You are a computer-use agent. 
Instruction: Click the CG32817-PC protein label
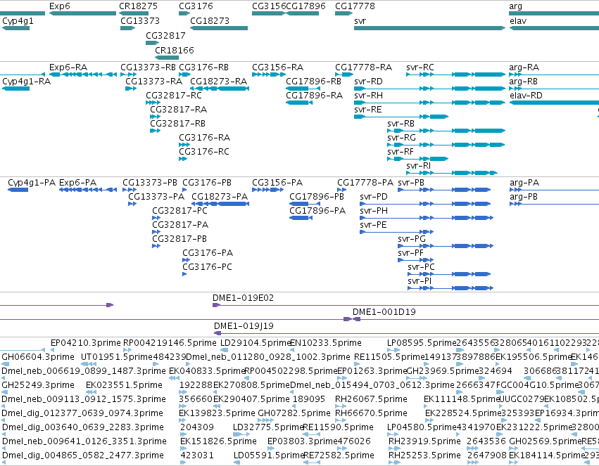pyautogui.click(x=179, y=211)
